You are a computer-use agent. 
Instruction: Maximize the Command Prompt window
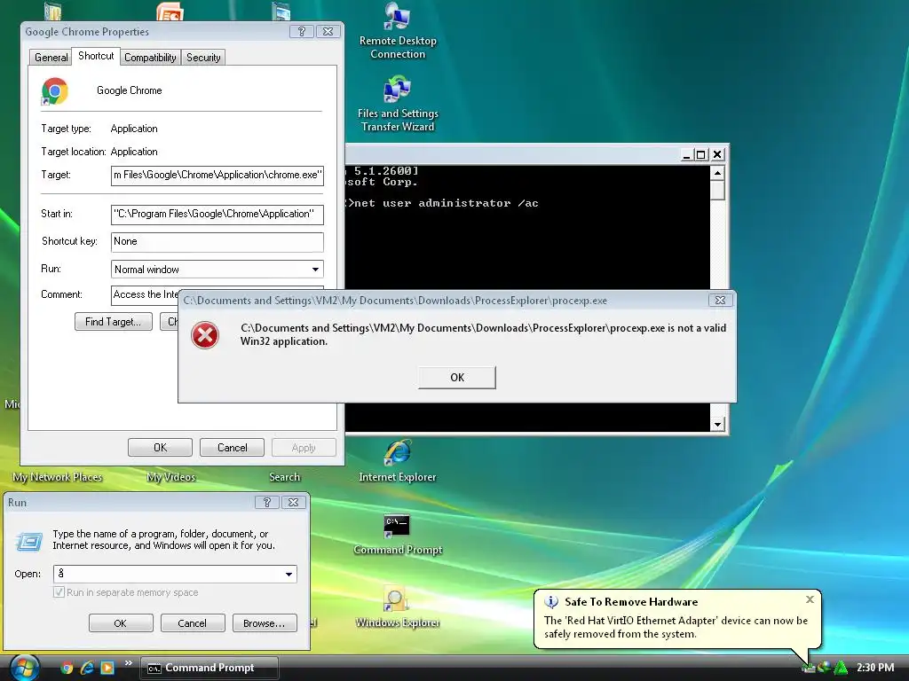click(701, 154)
